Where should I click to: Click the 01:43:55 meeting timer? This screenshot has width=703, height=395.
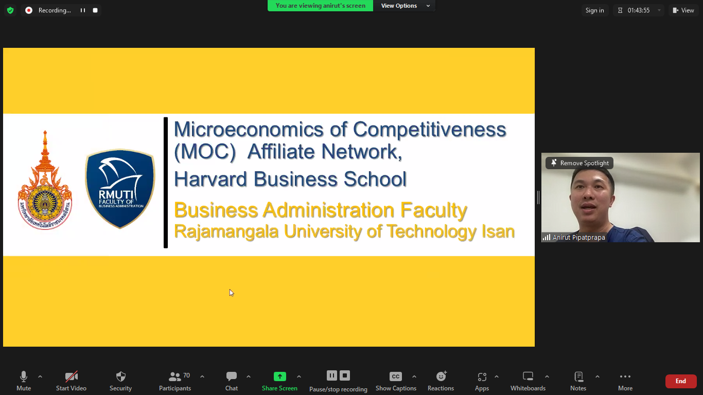click(x=639, y=10)
